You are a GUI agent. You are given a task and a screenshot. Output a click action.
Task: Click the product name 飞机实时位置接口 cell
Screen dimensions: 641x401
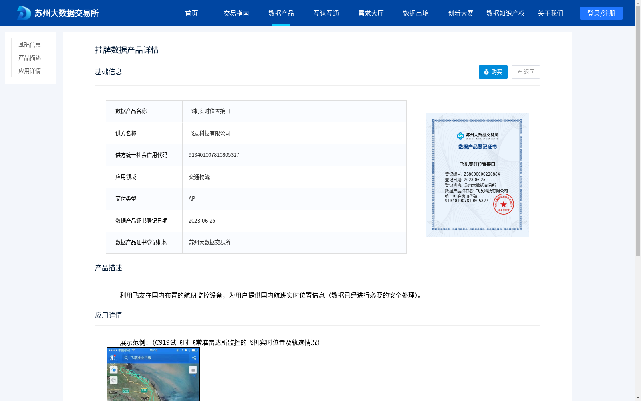click(x=294, y=111)
